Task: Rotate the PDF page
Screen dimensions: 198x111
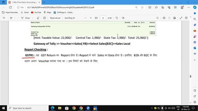Action: (117, 18)
